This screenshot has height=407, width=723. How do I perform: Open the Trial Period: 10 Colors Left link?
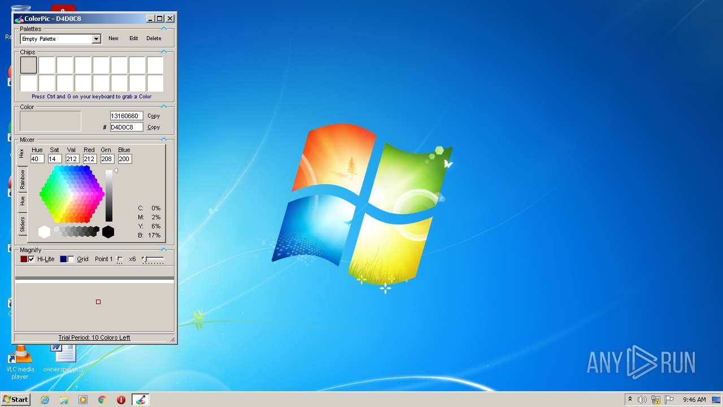tap(94, 337)
